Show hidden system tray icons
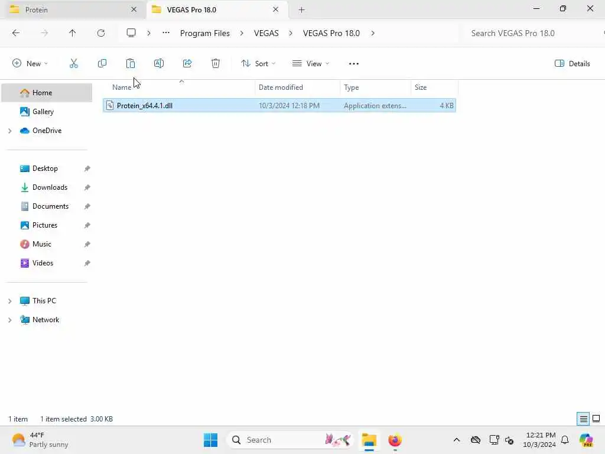The image size is (605, 454). click(457, 440)
